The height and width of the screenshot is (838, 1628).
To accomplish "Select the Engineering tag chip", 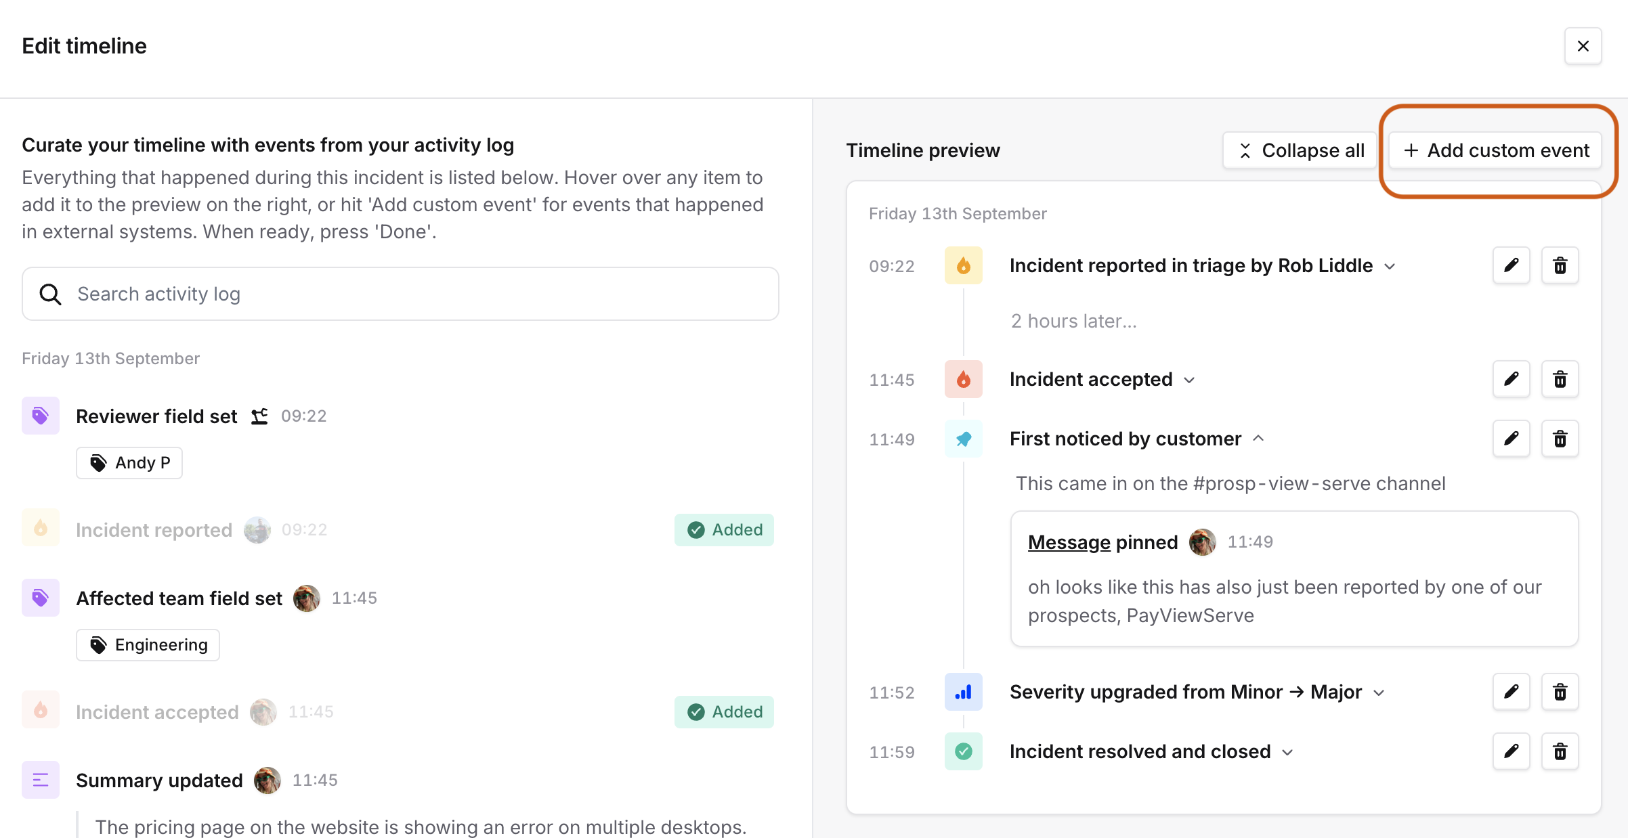I will 148,644.
